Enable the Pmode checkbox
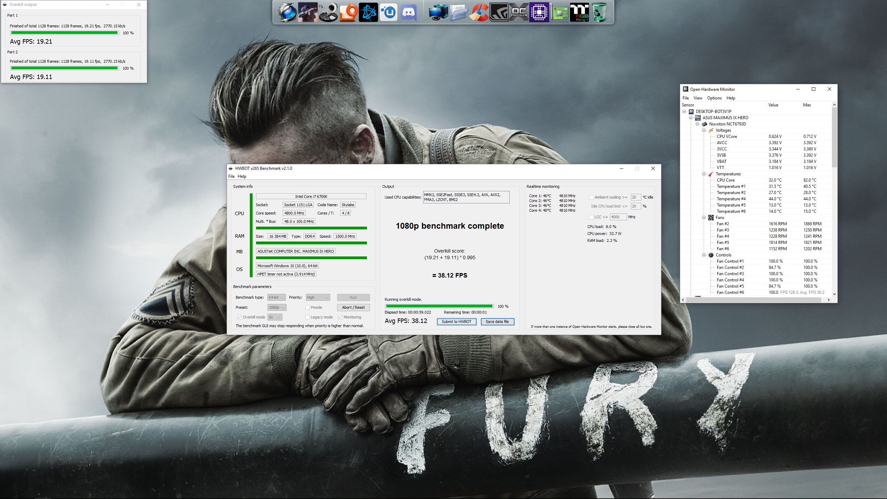This screenshot has height=499, width=887. (307, 307)
